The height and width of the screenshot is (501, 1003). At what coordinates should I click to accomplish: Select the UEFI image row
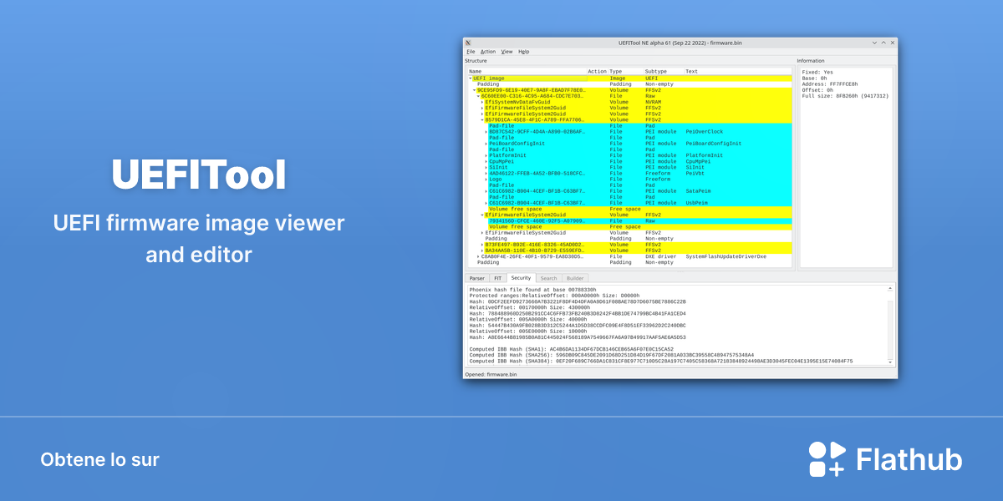tap(629, 78)
